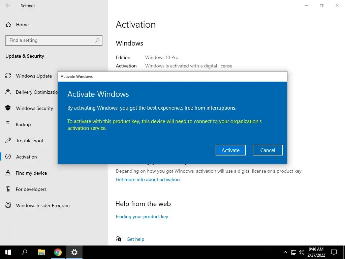This screenshot has height=259, width=345.
Task: Click the Settings gear taskbar icon
Action: [x=74, y=252]
